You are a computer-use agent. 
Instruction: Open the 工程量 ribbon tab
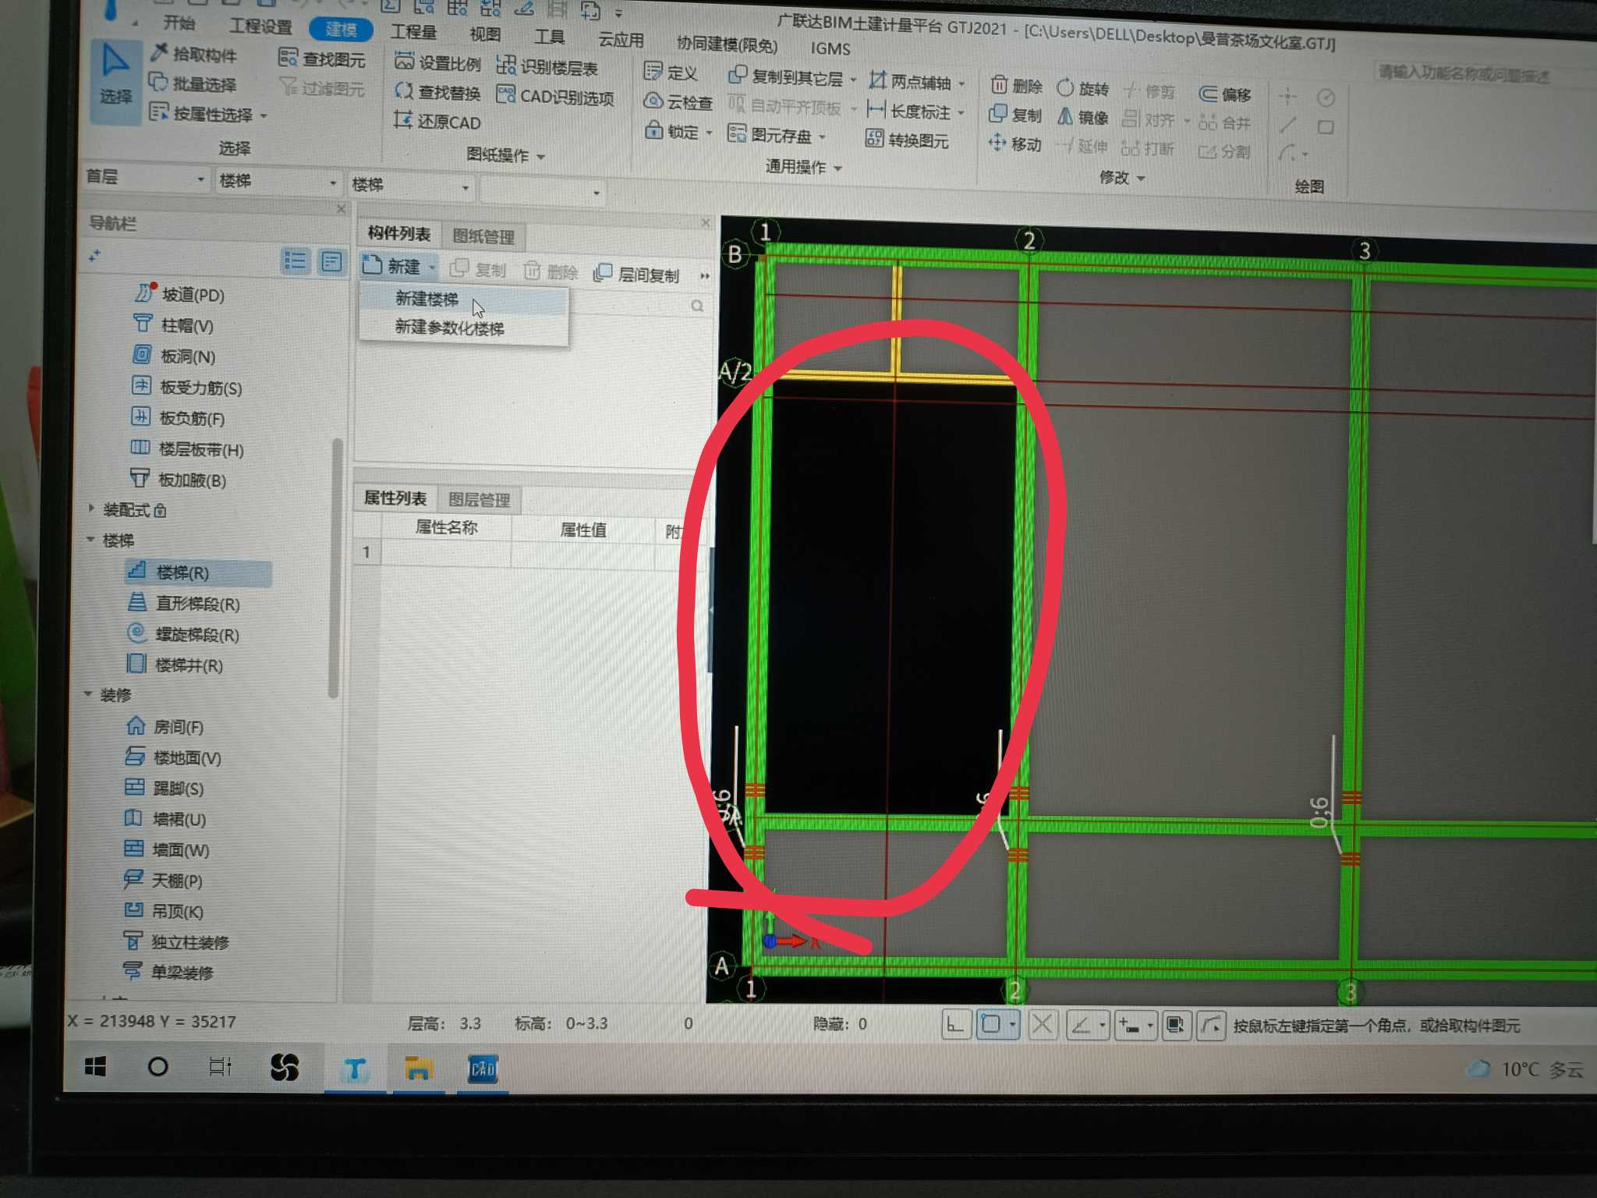[413, 32]
